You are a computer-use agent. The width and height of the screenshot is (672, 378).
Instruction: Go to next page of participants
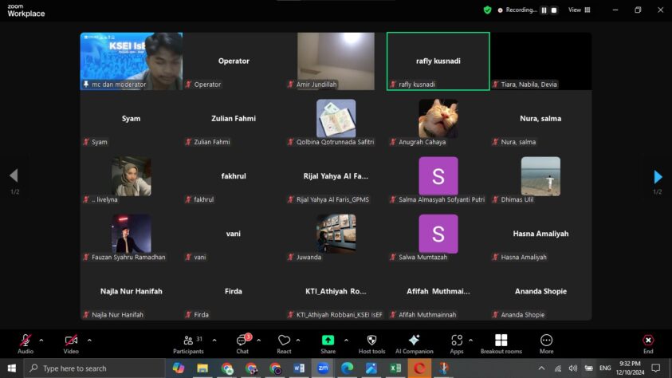(x=658, y=177)
